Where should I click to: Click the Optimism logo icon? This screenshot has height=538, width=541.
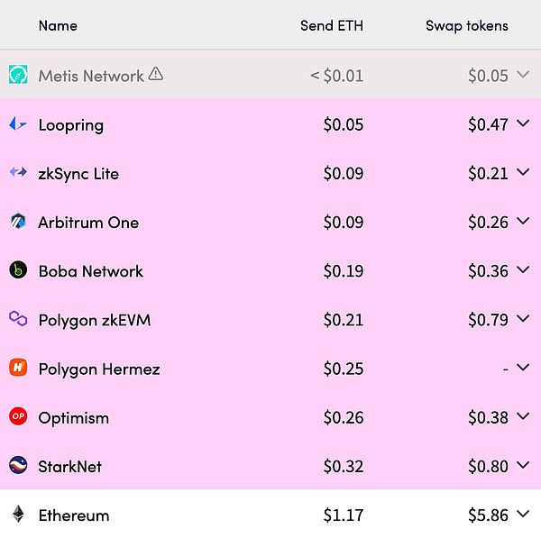18,416
